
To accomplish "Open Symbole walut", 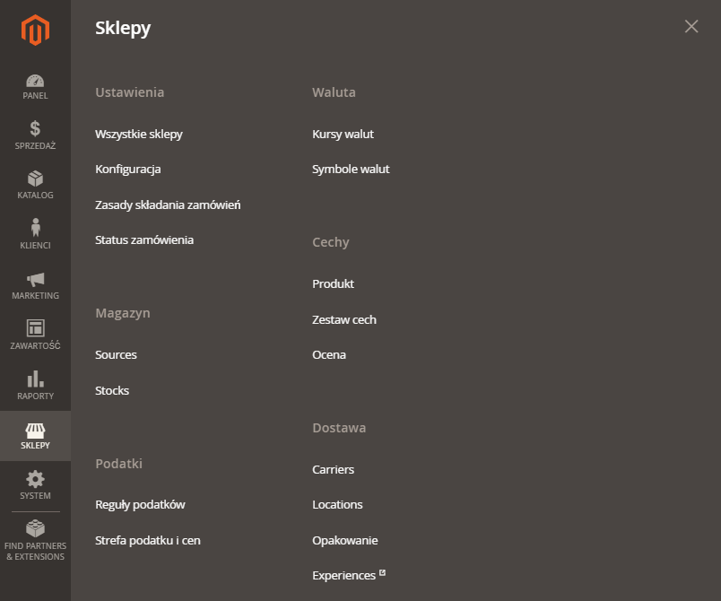I will click(x=350, y=169).
